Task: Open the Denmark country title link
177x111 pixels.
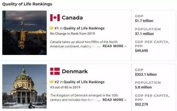Action: (75, 71)
